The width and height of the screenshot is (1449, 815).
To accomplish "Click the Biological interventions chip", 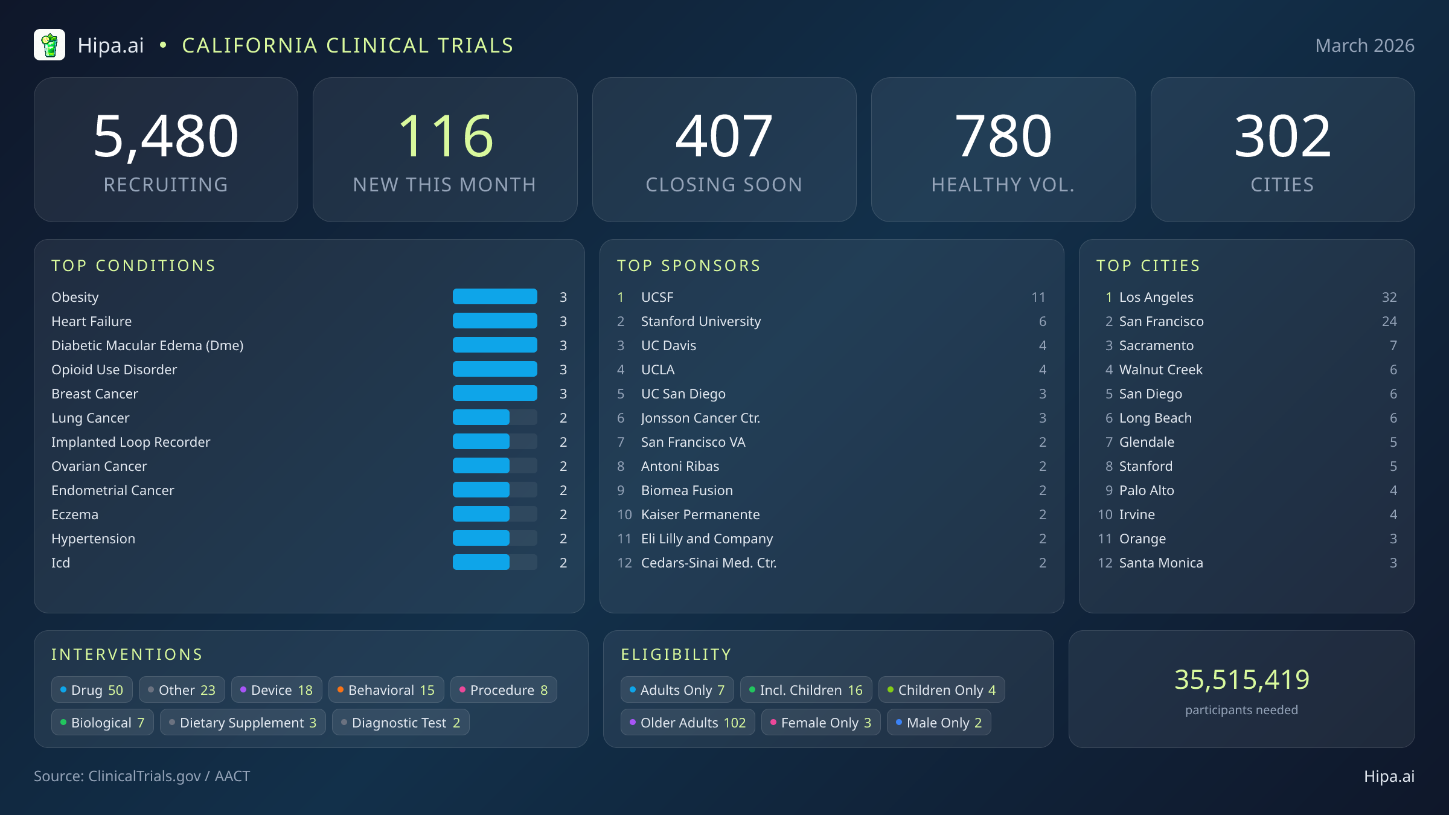I will pyautogui.click(x=101, y=722).
